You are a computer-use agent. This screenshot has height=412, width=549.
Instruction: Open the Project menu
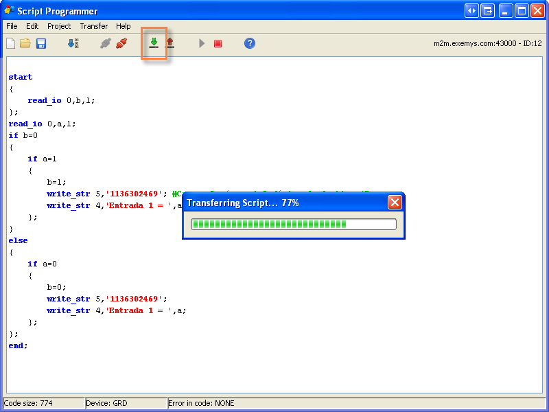[59, 26]
